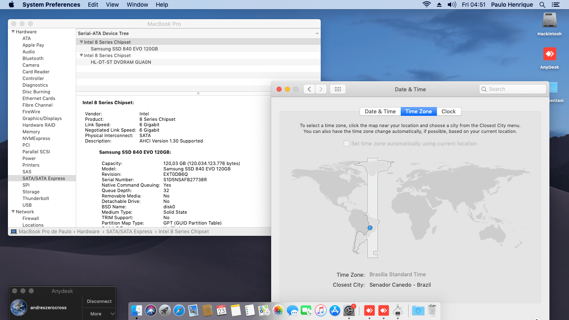Image resolution: width=569 pixels, height=320 pixels.
Task: Click the andreszerocross avatar in Anydesk
Action: click(19, 308)
